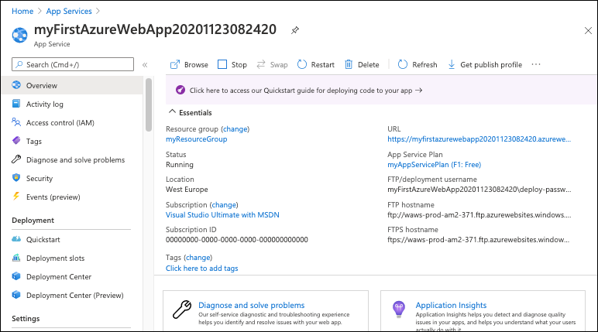Go to App Services in the breadcrumb
The height and width of the screenshot is (332, 598).
[69, 11]
